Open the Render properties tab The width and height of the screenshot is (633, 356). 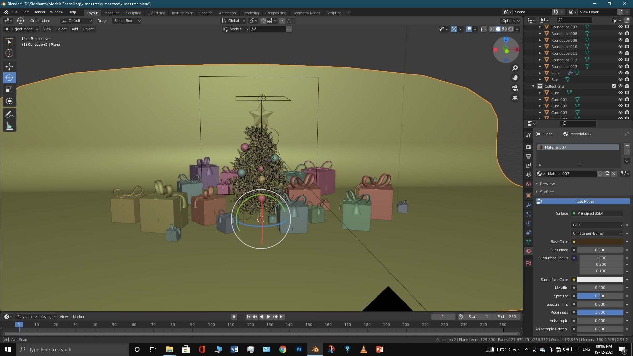coord(528,147)
